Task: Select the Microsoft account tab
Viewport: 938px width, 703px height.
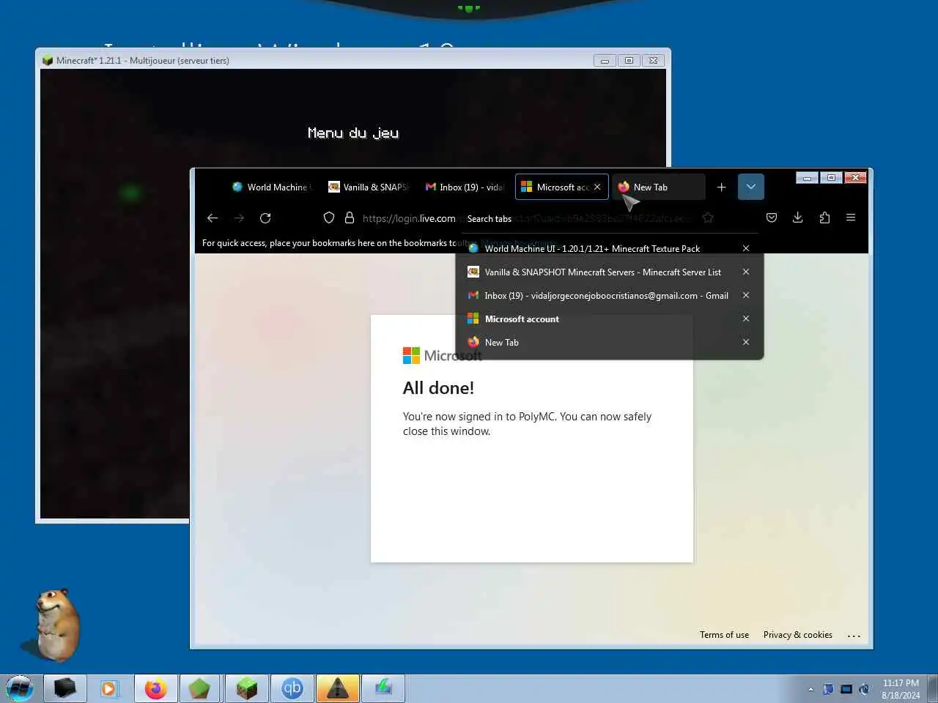Action: click(555, 187)
